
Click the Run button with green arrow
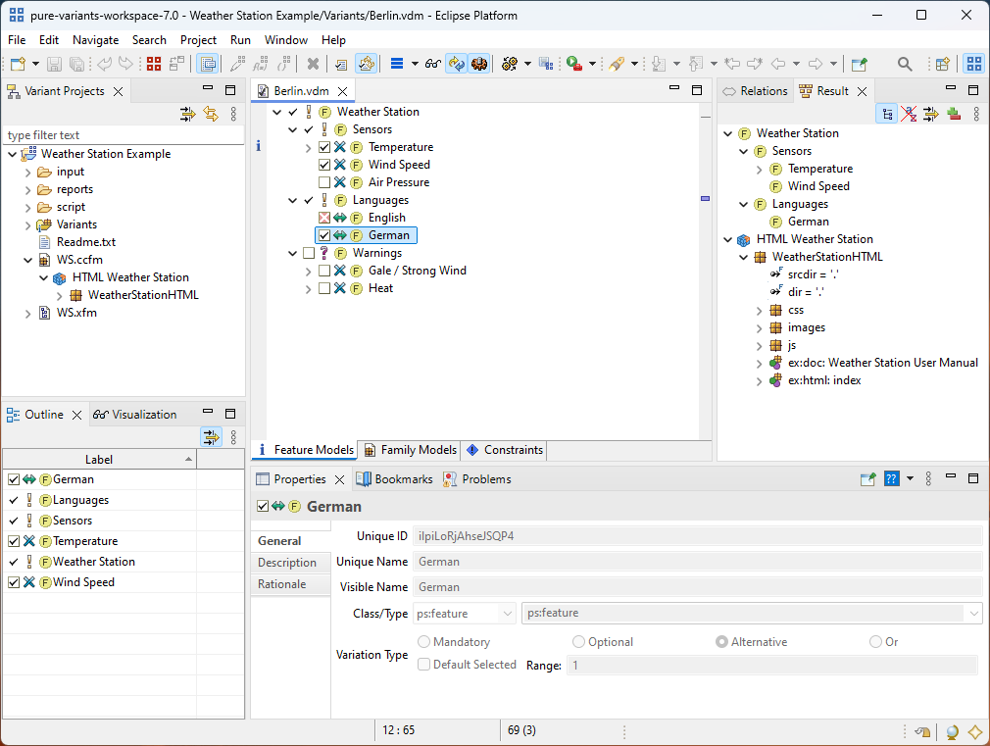click(573, 64)
